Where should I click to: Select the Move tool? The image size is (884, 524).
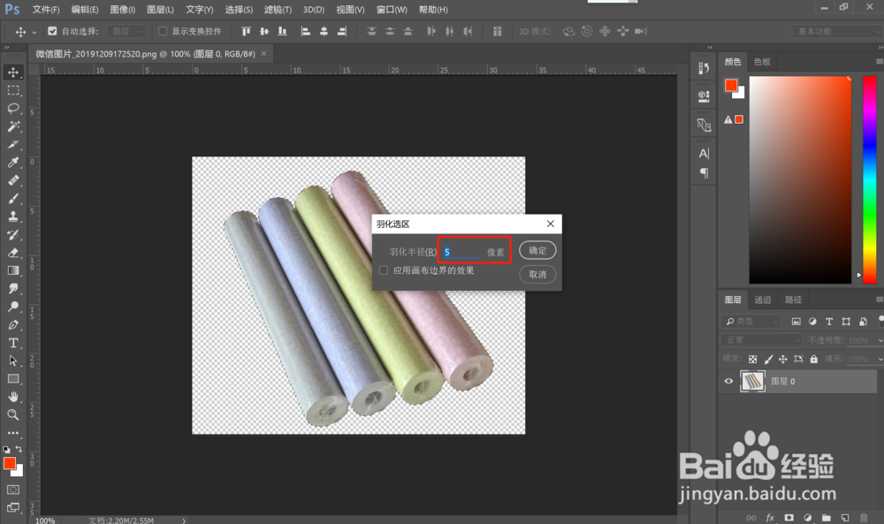pos(13,72)
